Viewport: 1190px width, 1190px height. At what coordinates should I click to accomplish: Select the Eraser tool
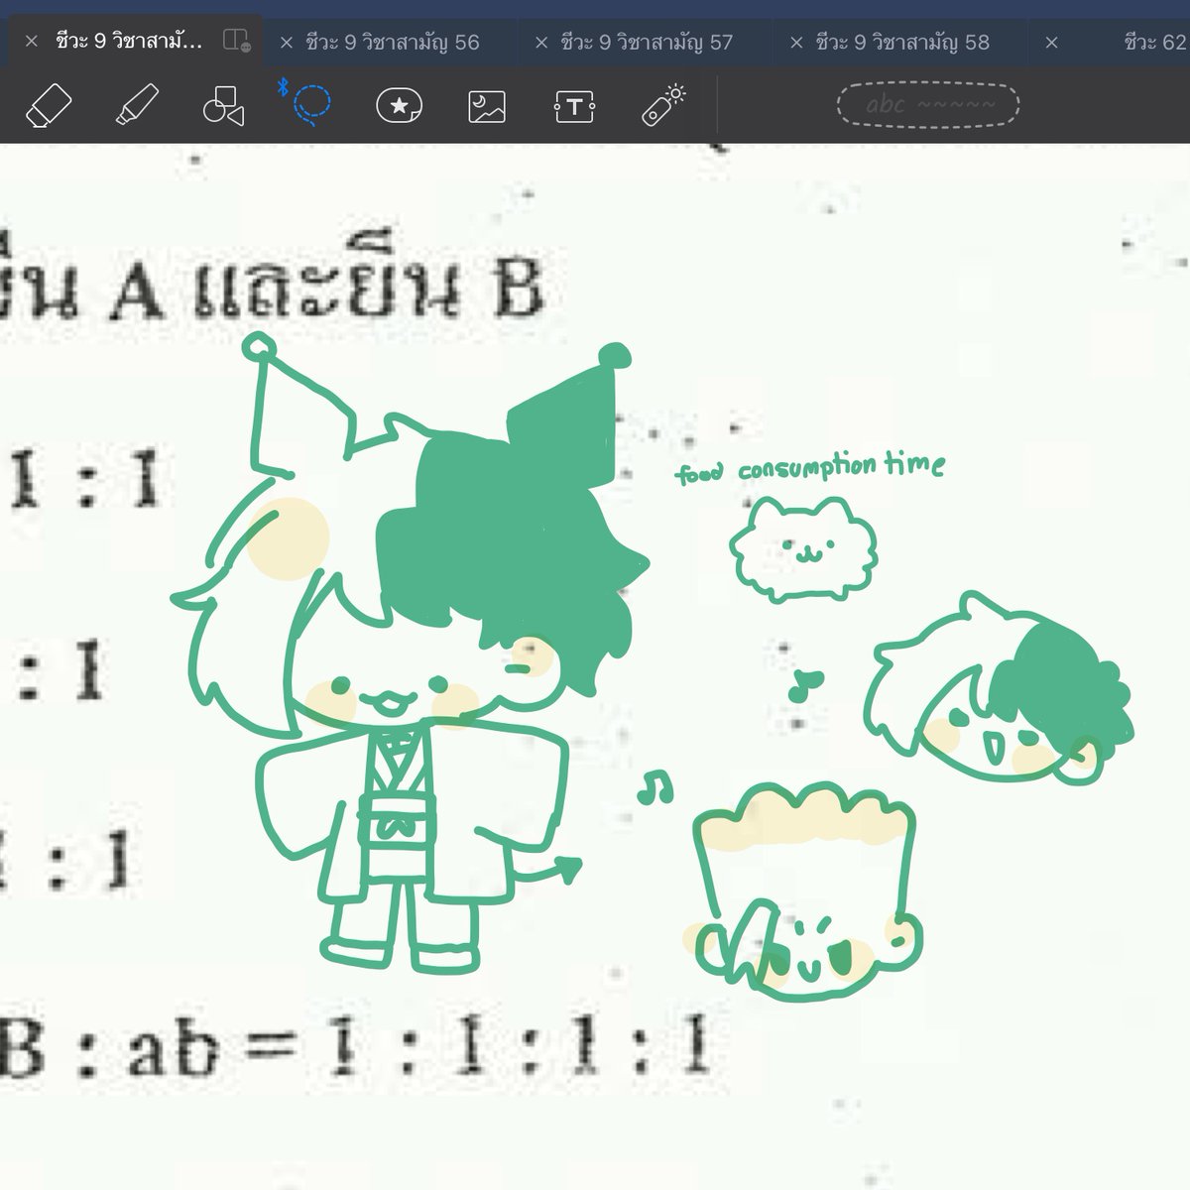coord(49,105)
